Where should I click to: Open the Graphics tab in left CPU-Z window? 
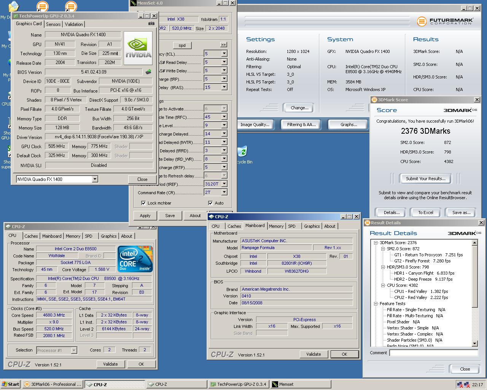[x=108, y=236]
